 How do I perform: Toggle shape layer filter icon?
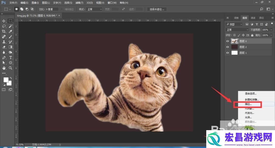point(262,24)
